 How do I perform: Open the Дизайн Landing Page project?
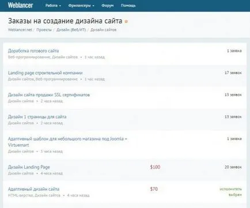(x=29, y=167)
